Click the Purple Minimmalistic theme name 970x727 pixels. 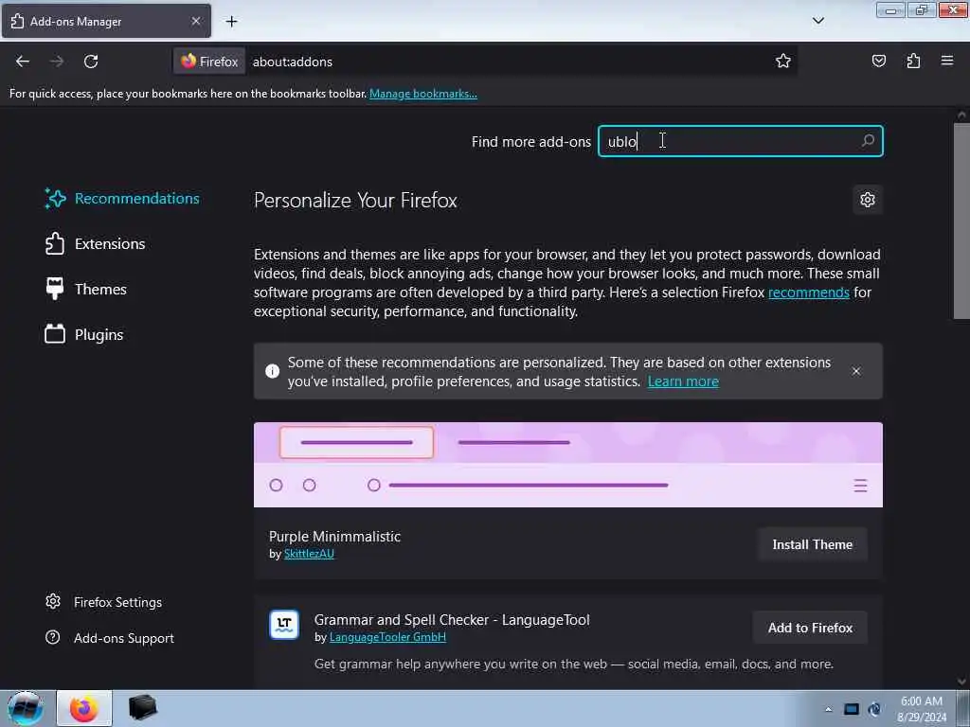(x=334, y=537)
